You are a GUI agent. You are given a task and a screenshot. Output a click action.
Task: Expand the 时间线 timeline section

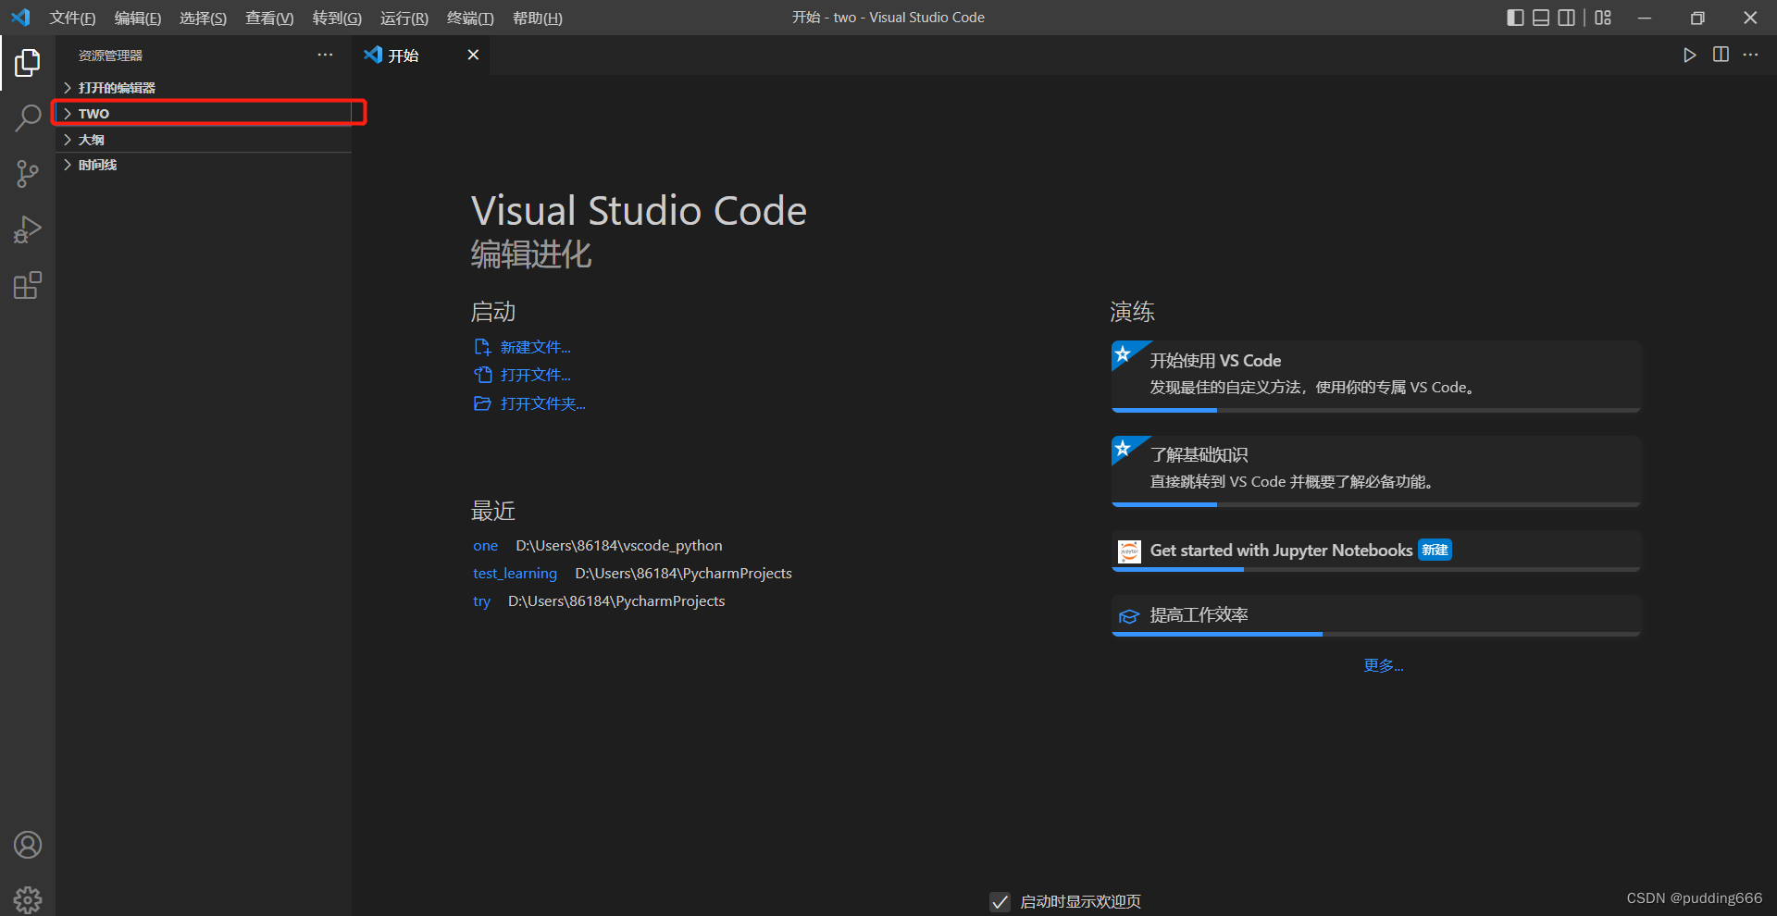tap(204, 165)
